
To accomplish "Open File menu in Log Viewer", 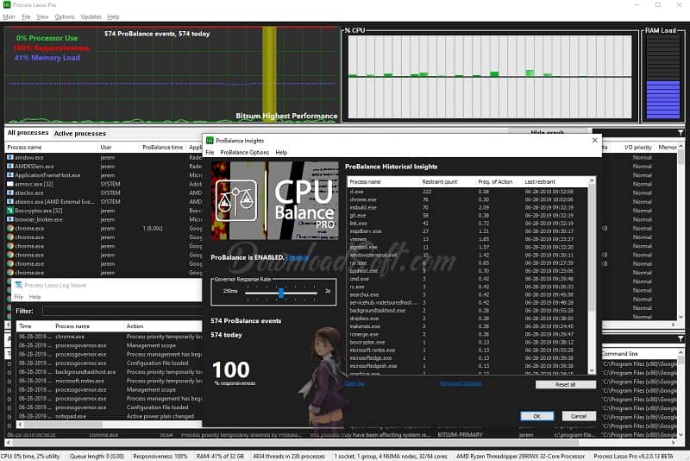I will (x=18, y=297).
